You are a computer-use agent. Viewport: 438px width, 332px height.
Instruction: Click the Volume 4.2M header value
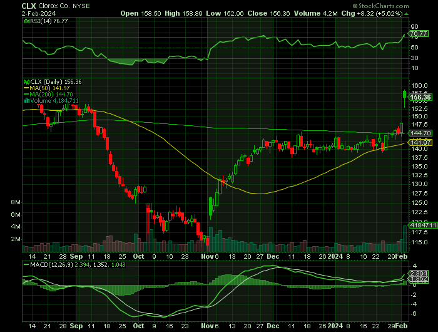point(315,13)
